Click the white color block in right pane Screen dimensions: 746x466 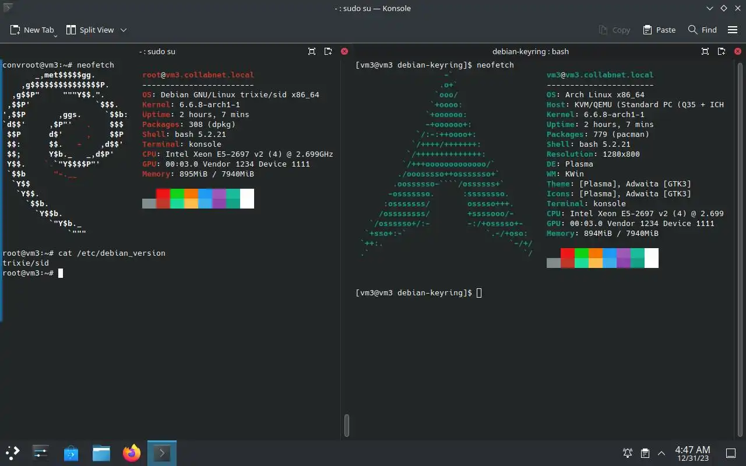tap(652, 258)
